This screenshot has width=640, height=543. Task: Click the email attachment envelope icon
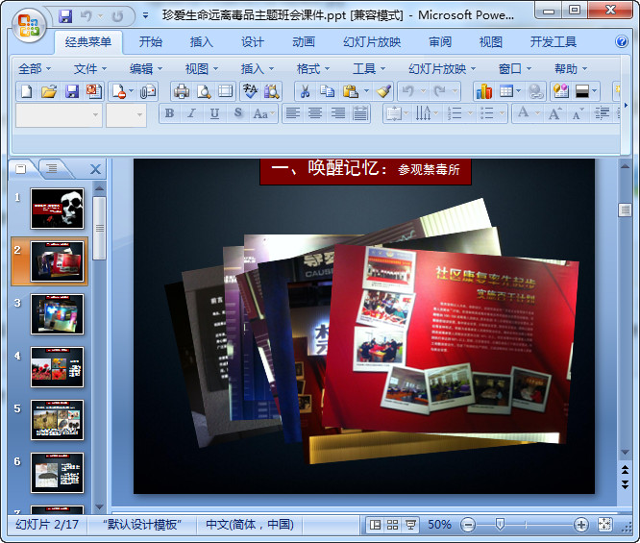[x=148, y=91]
